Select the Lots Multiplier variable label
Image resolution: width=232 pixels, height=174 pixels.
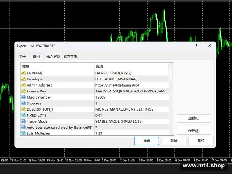click(39, 133)
